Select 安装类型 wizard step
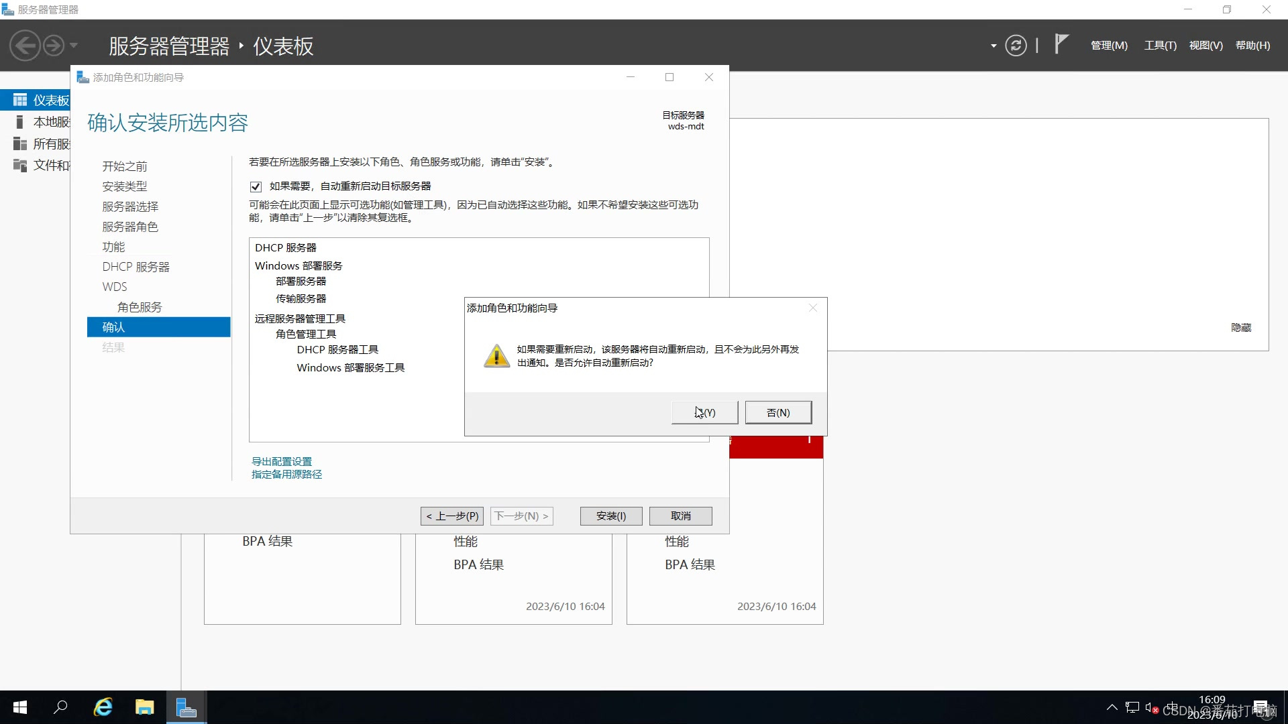The width and height of the screenshot is (1288, 724). (125, 186)
